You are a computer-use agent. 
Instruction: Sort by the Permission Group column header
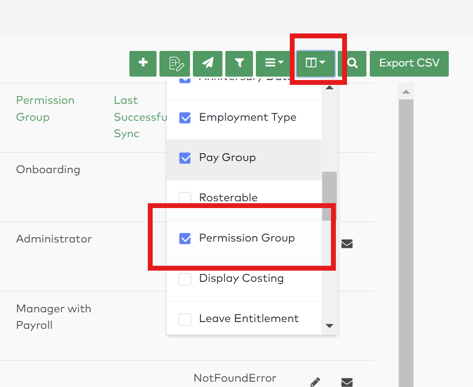click(45, 109)
